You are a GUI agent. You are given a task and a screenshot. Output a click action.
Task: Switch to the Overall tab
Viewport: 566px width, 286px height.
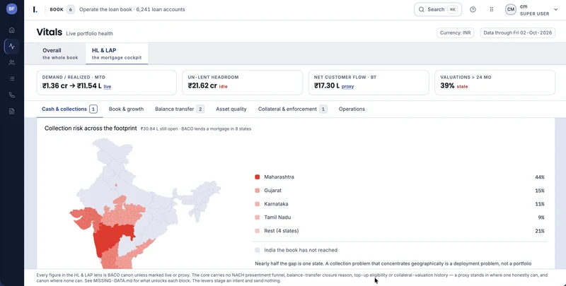point(60,54)
